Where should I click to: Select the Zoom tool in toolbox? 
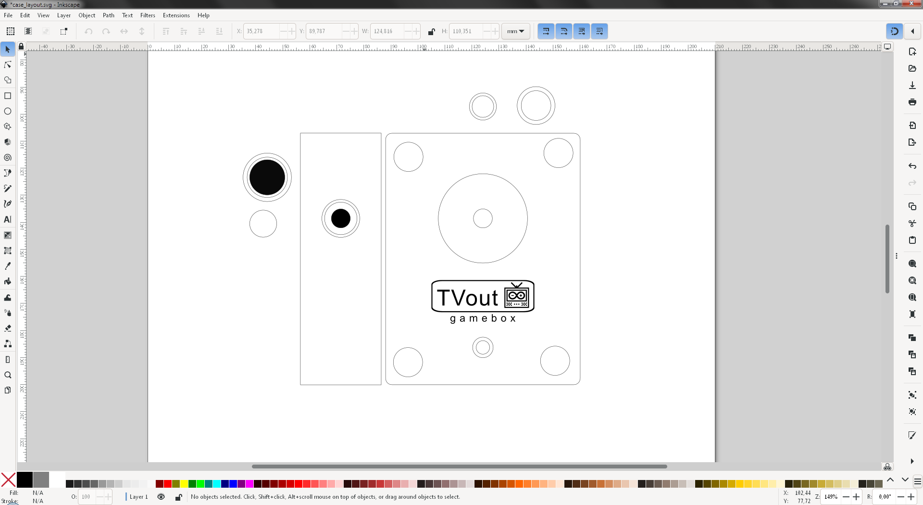[8, 375]
